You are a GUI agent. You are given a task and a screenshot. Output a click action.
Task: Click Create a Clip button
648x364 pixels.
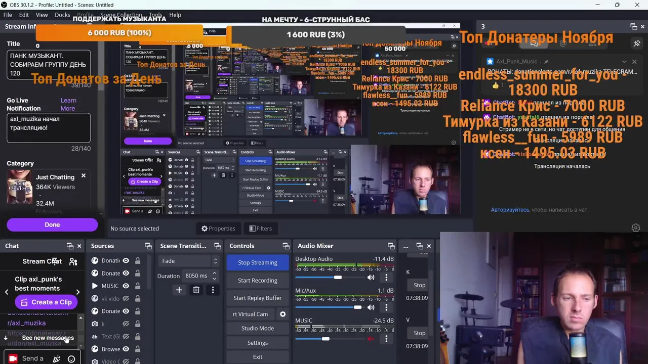(x=46, y=302)
